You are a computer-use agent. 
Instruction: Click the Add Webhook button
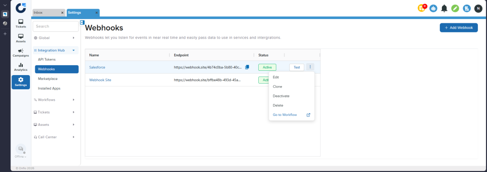click(x=459, y=28)
